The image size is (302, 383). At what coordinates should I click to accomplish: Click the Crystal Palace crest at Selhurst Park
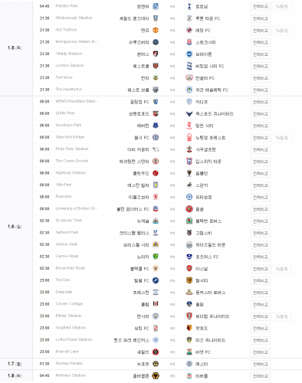pyautogui.click(x=156, y=233)
